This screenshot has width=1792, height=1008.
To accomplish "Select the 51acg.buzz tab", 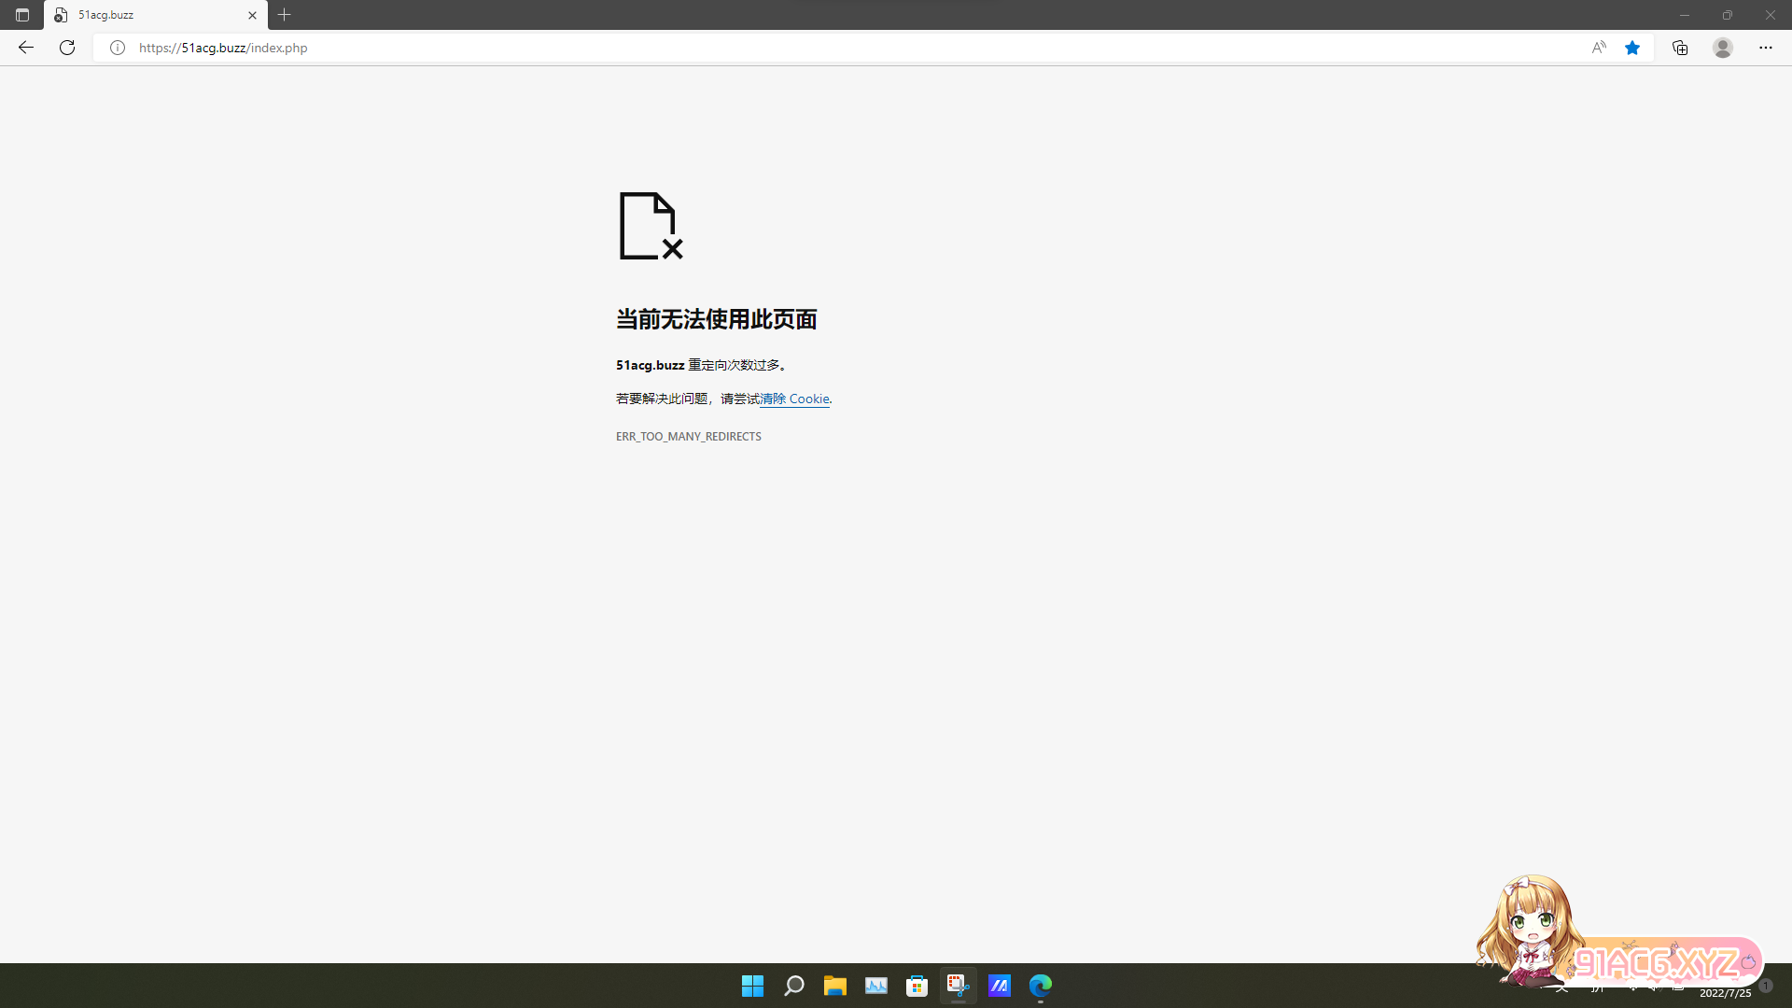I will pos(140,15).
